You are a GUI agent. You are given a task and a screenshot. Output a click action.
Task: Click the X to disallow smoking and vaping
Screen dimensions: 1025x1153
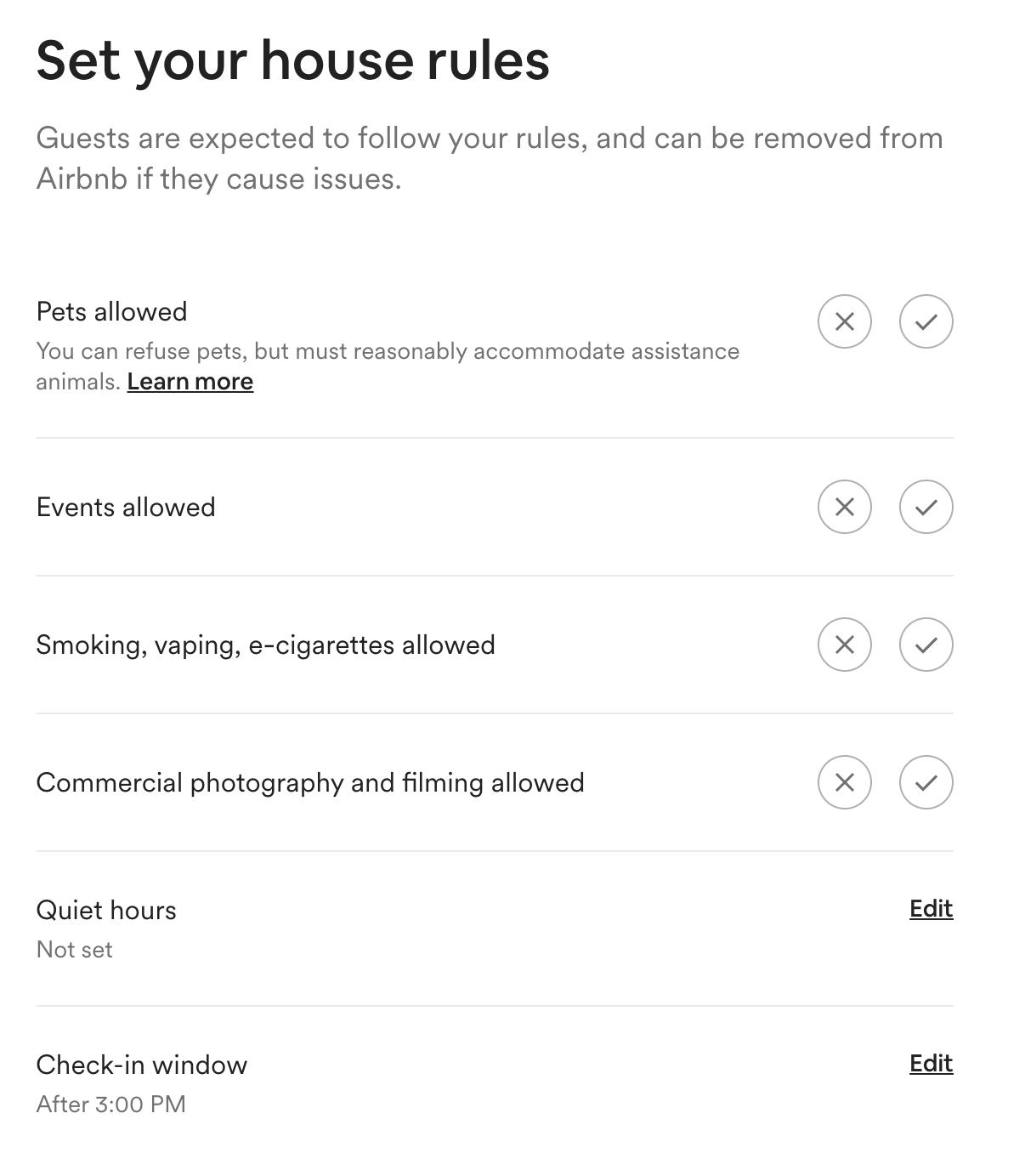[x=845, y=645]
